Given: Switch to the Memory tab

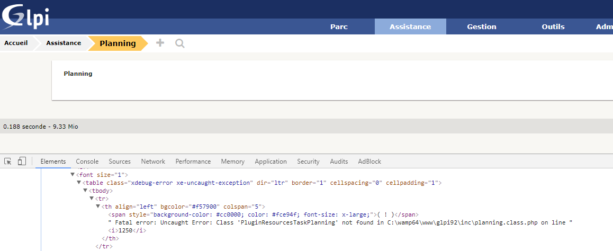Looking at the screenshot, I should [x=232, y=162].
